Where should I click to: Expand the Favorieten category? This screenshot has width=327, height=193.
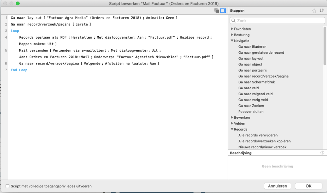coord(232,29)
